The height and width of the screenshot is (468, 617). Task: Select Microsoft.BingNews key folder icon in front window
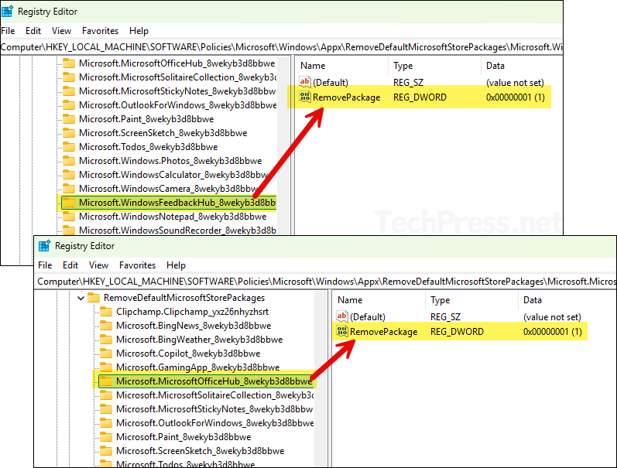click(x=106, y=326)
